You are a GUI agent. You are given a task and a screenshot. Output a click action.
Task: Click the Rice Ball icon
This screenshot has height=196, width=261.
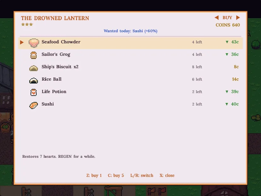coord(33,81)
